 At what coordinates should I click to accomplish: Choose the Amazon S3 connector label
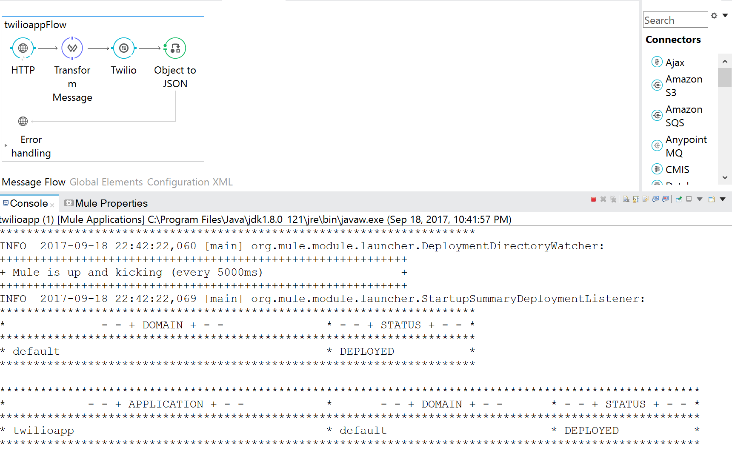pos(684,86)
